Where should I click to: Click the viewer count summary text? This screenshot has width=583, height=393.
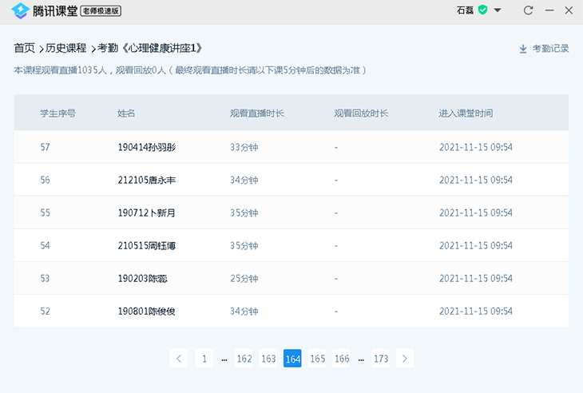[x=190, y=70]
